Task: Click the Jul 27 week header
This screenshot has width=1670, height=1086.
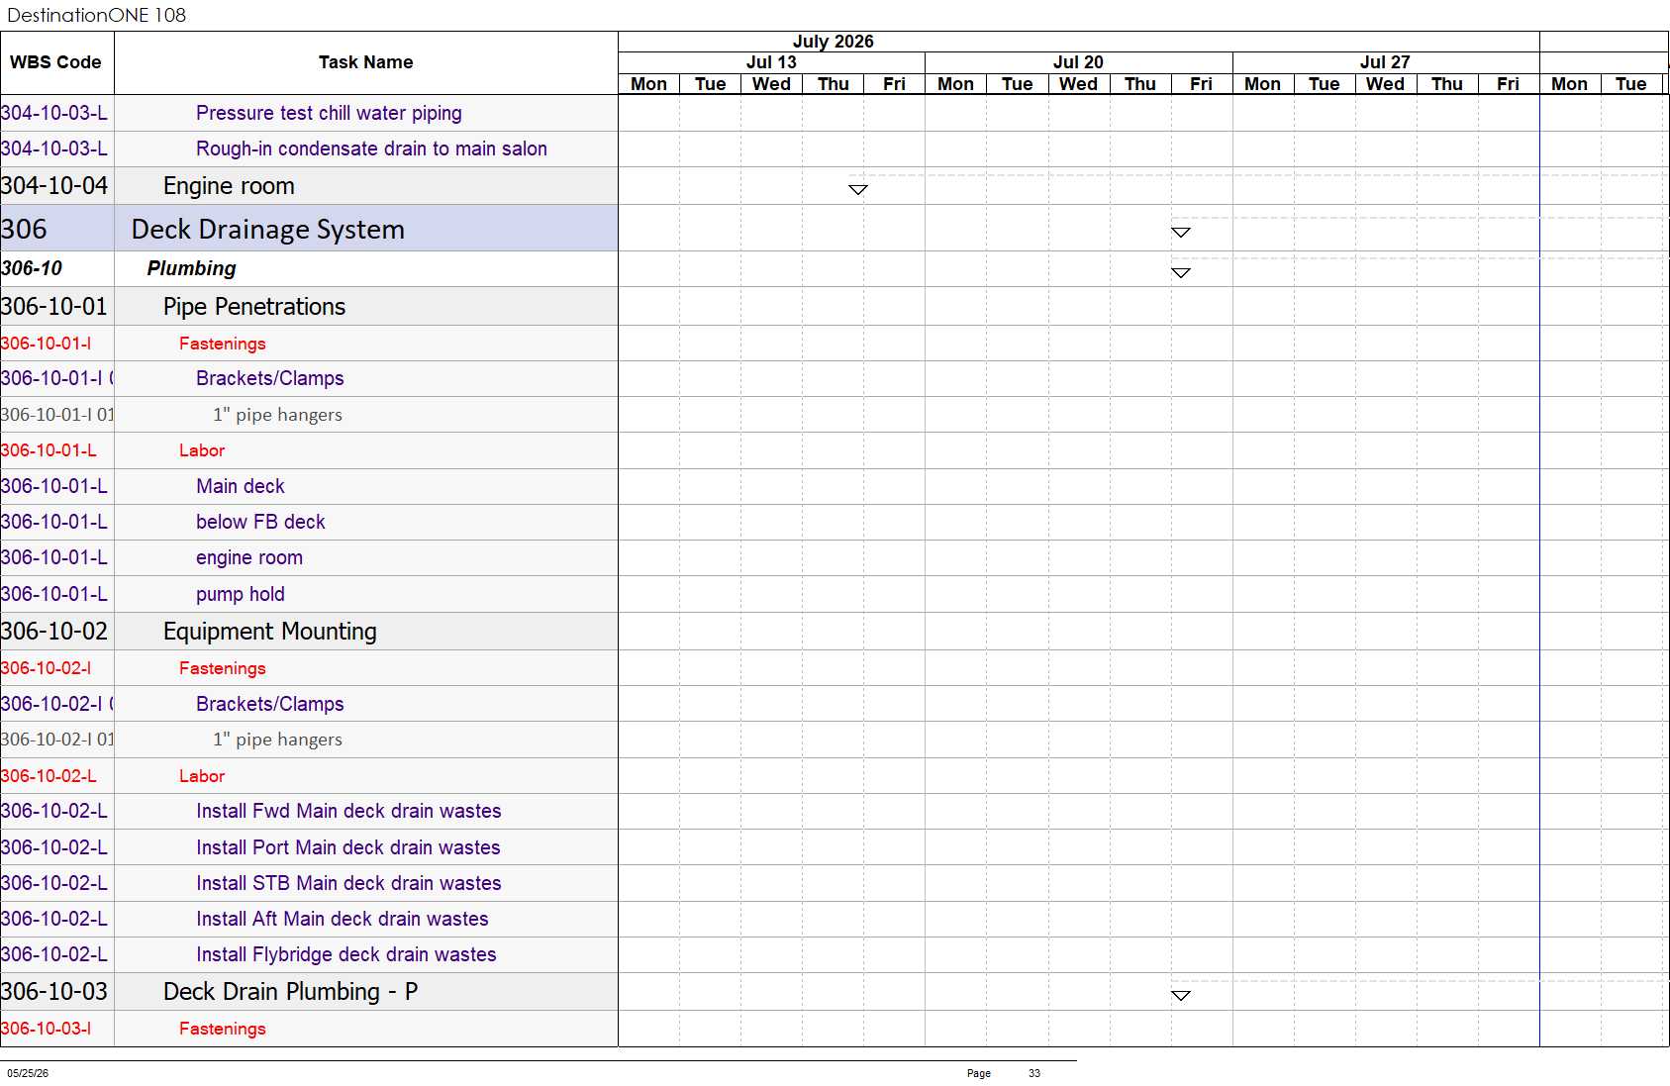Action: (x=1385, y=62)
